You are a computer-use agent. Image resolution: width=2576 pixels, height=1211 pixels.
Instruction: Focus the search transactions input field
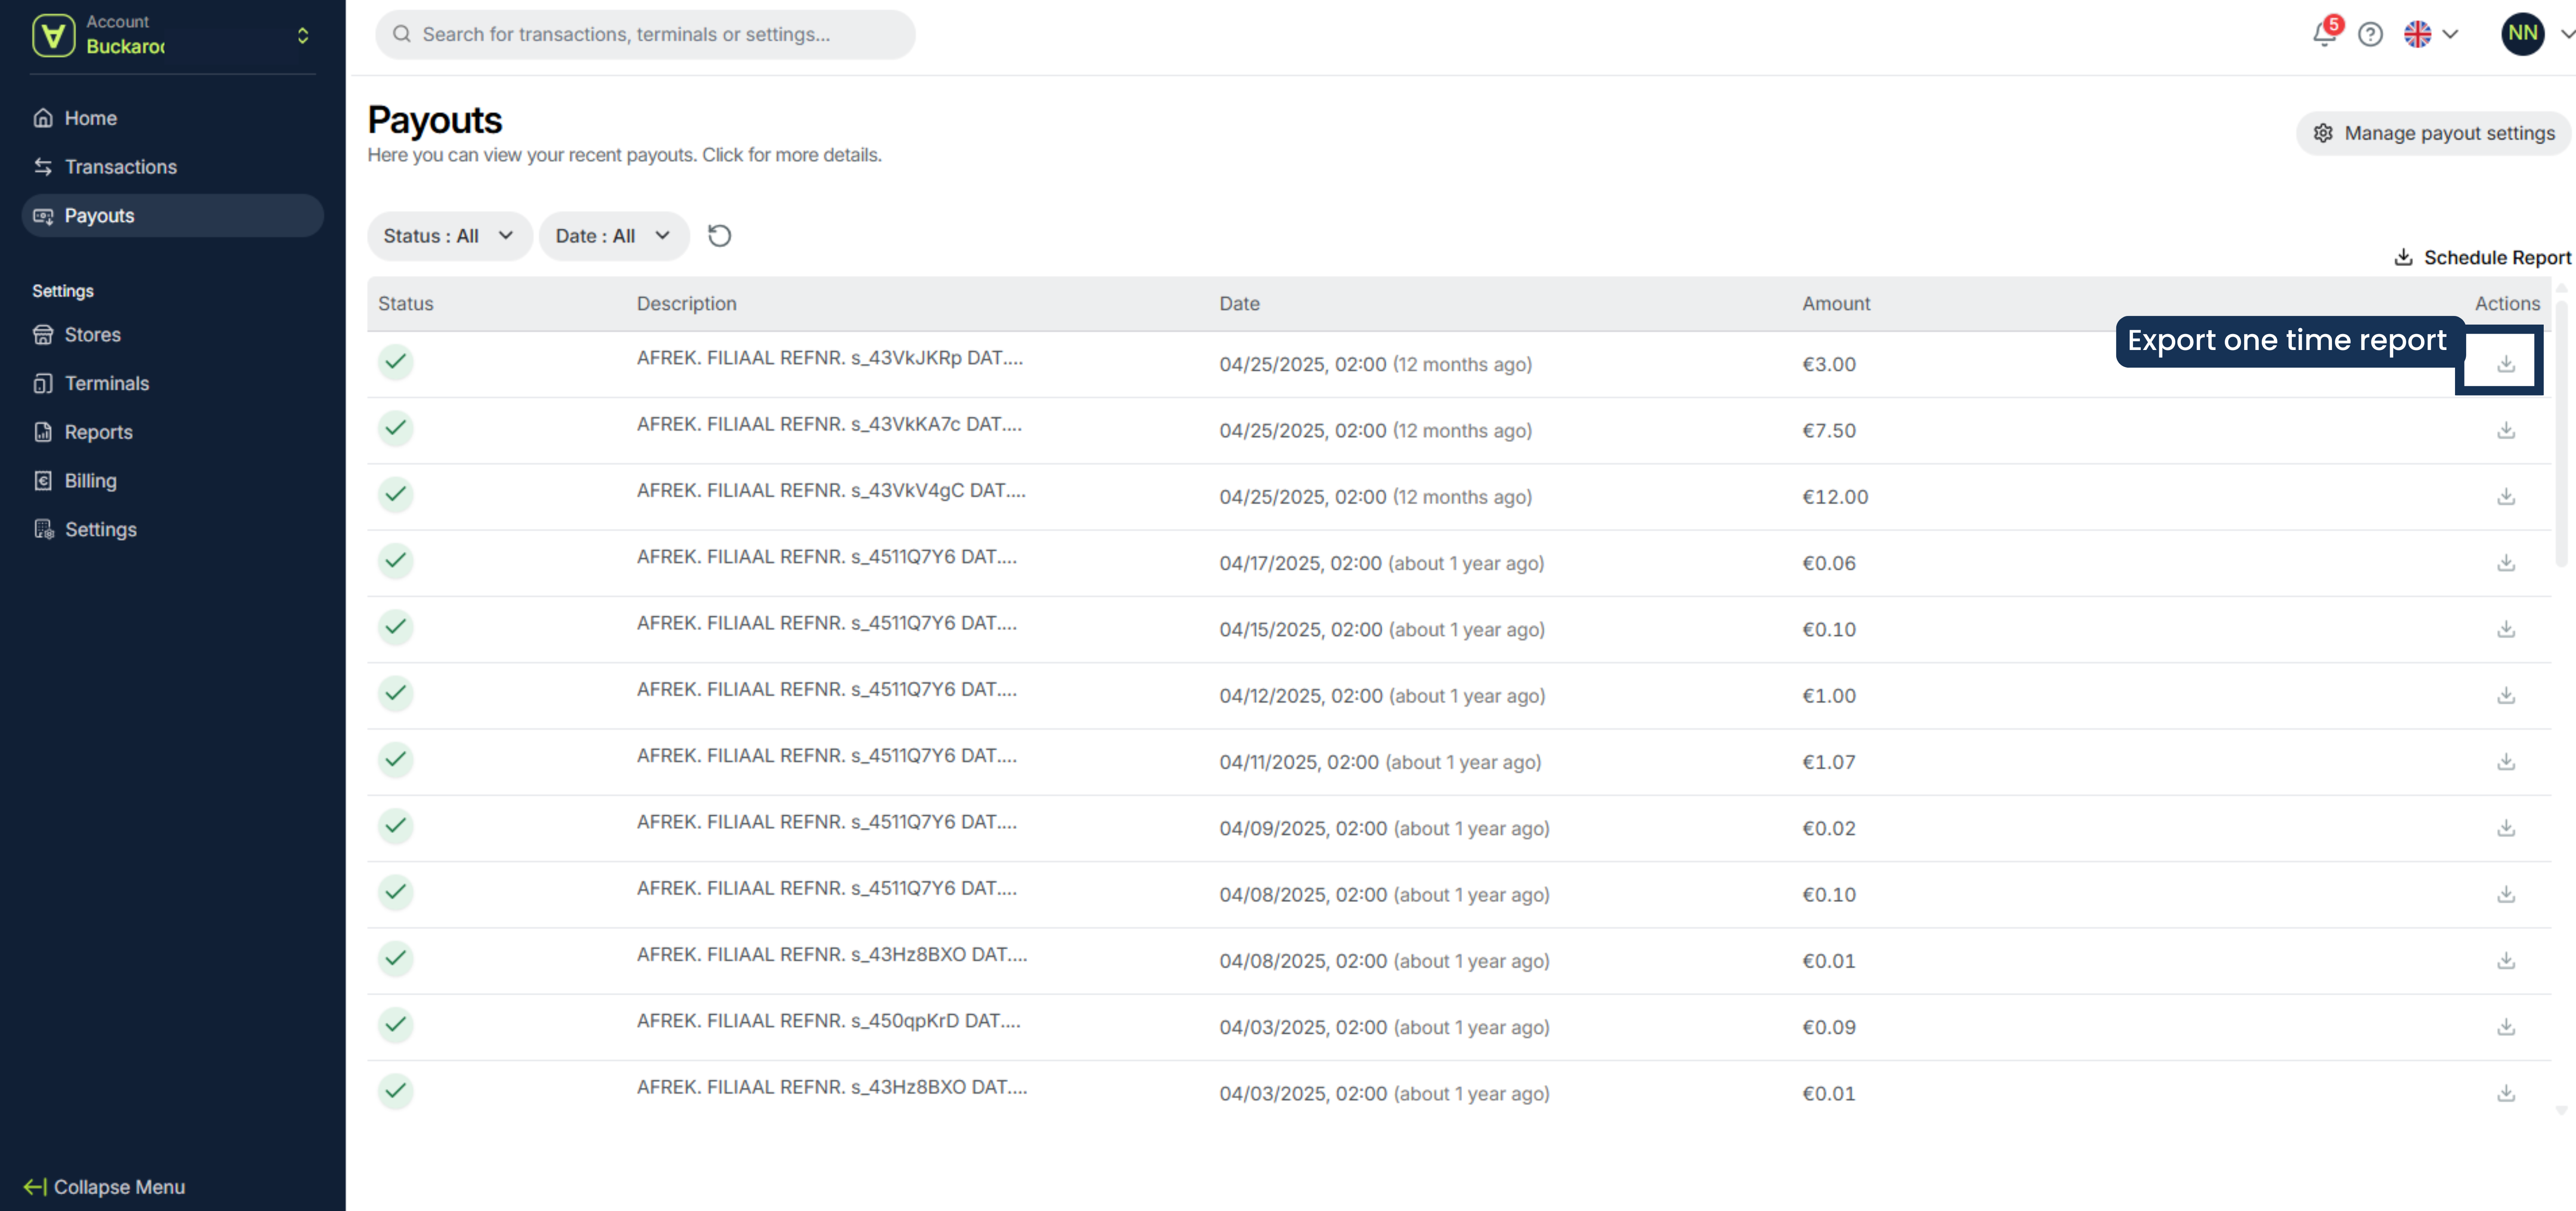(645, 34)
